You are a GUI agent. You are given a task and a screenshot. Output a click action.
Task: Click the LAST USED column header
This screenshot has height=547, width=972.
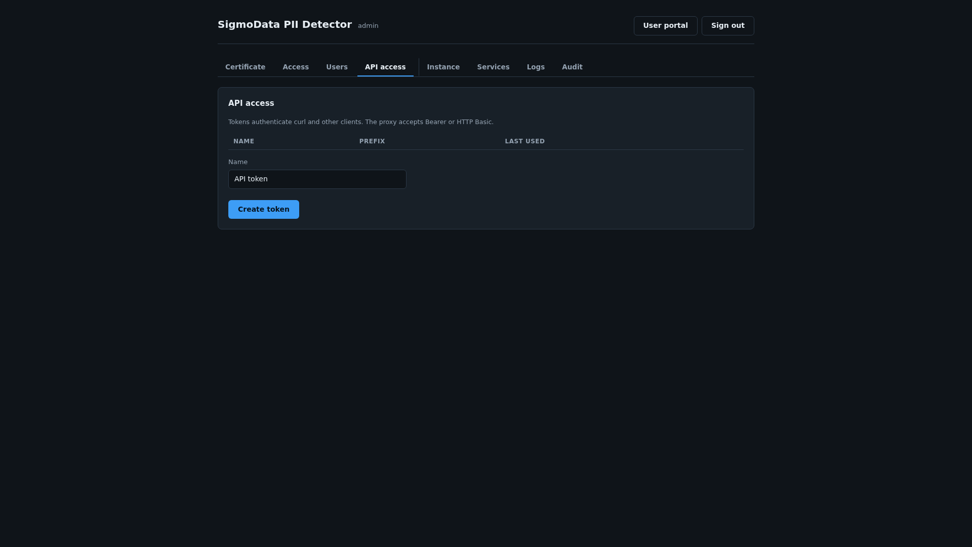524,141
